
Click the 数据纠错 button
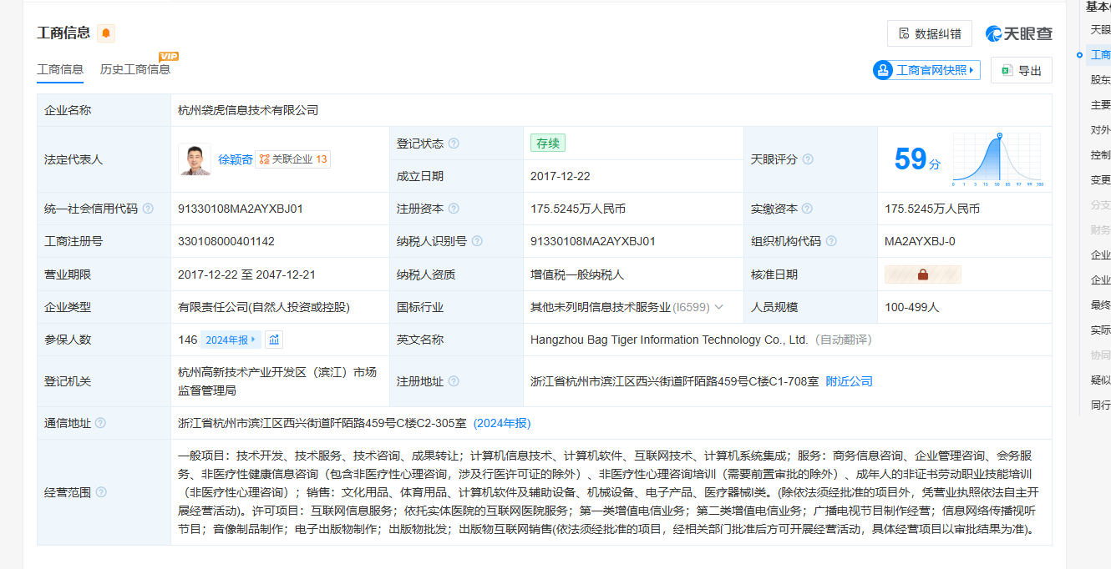pos(929,33)
